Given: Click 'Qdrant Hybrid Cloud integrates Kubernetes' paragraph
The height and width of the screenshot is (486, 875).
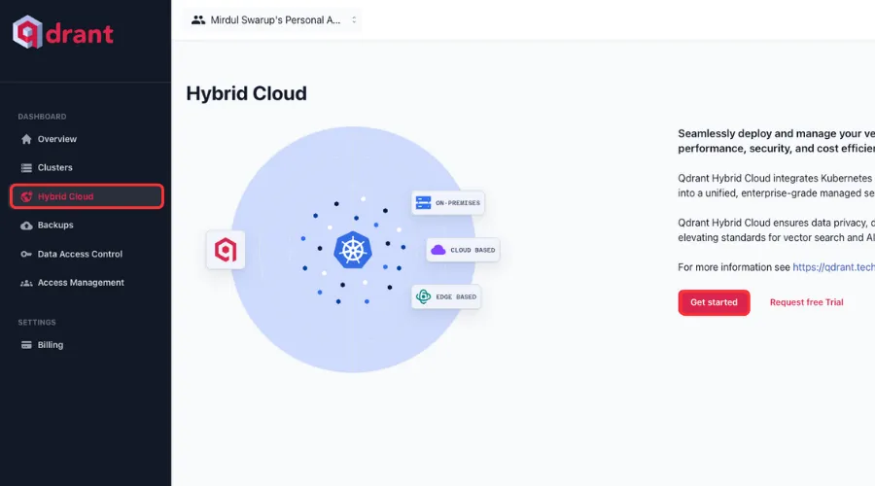Looking at the screenshot, I should [776, 186].
